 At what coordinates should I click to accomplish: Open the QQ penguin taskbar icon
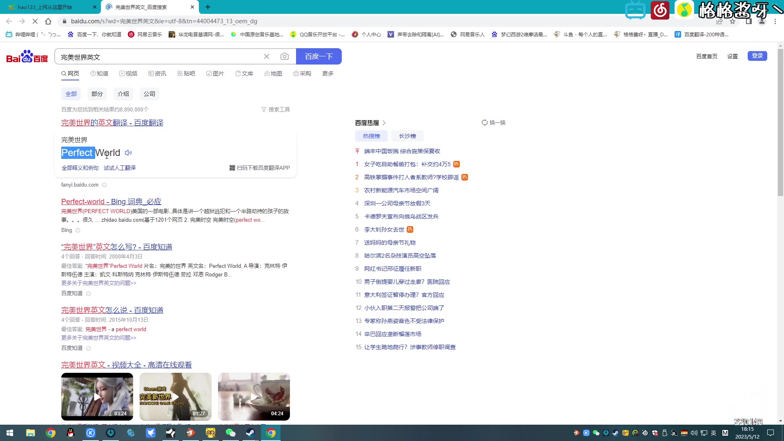tap(71, 433)
